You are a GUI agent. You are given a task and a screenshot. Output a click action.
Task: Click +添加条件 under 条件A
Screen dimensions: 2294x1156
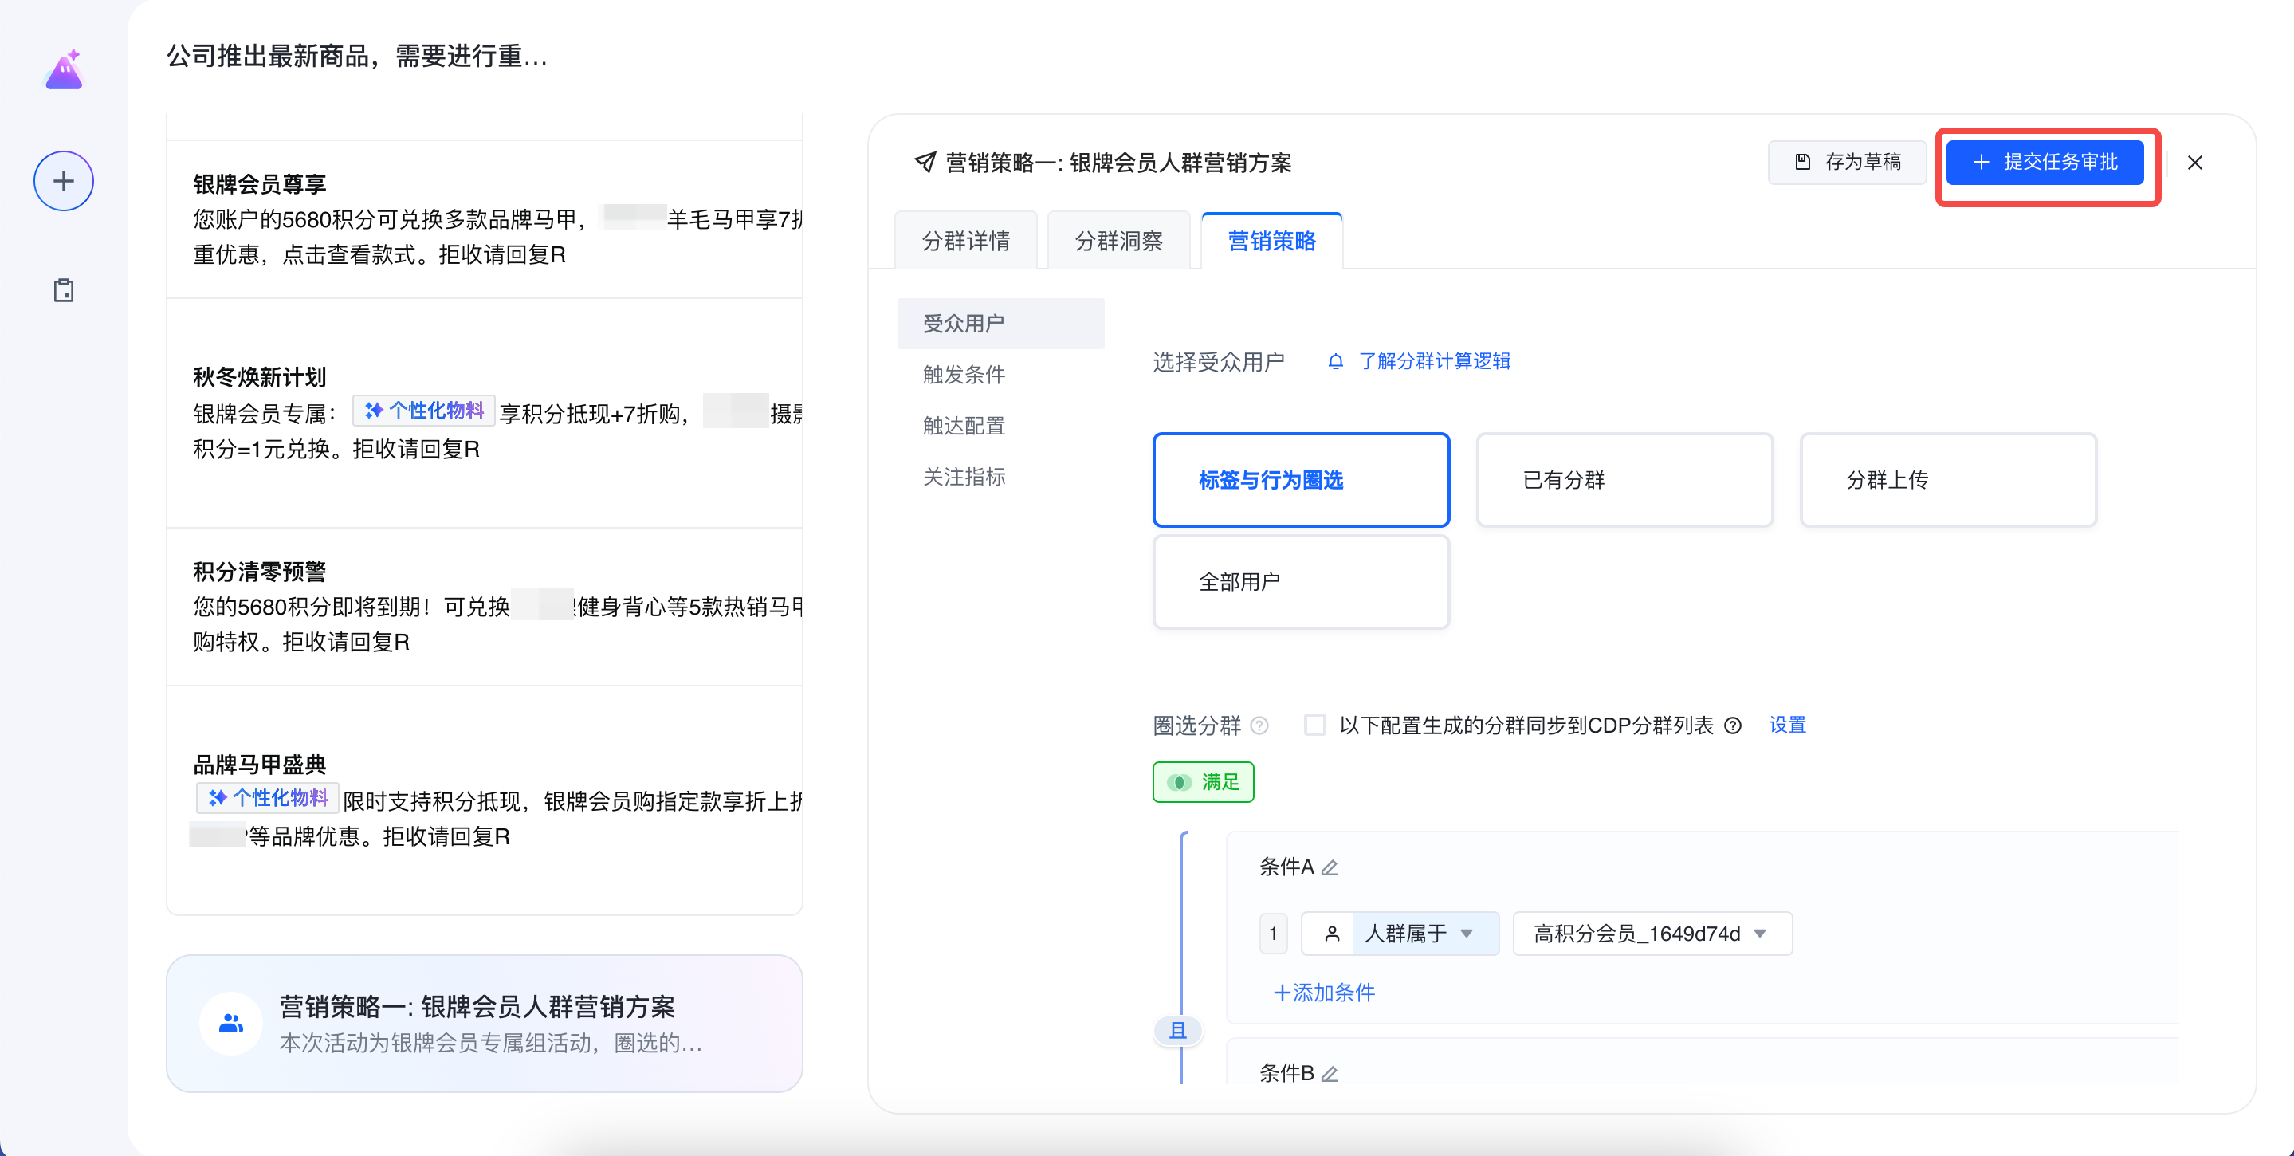point(1324,992)
